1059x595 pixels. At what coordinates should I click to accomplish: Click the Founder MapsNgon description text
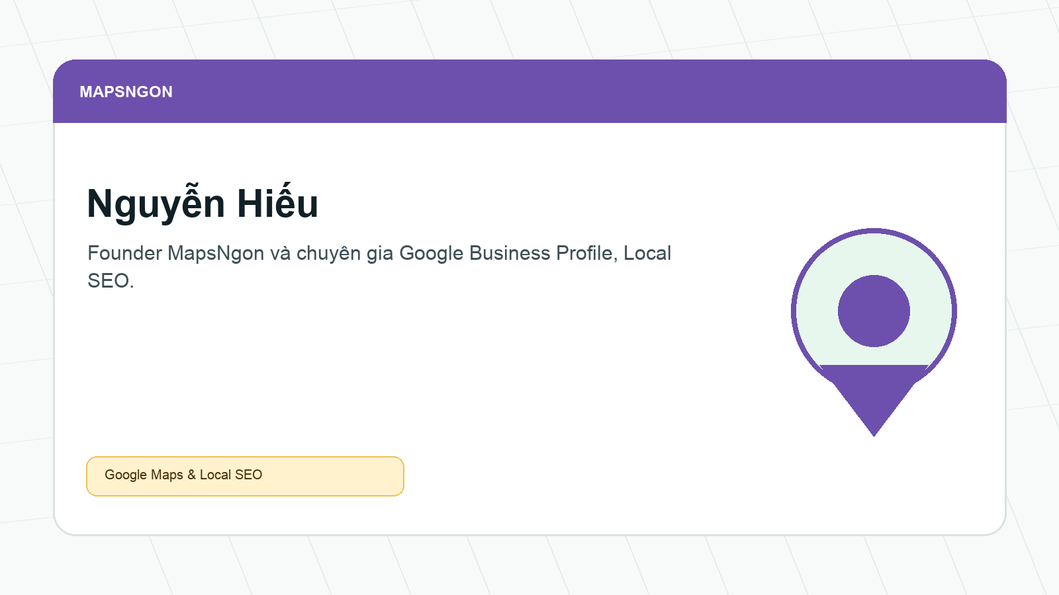[x=379, y=266]
